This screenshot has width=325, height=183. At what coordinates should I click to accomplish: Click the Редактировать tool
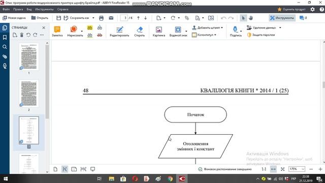[119, 32]
